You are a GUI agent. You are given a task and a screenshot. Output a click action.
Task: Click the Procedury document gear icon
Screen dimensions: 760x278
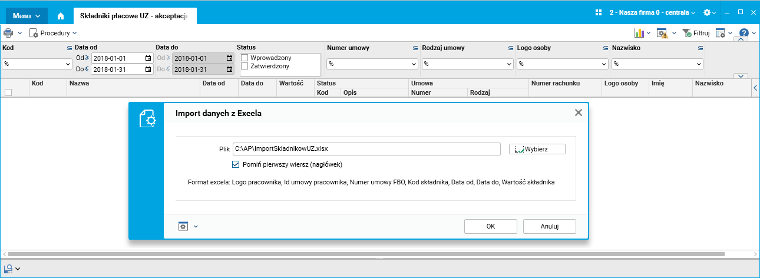[34, 33]
